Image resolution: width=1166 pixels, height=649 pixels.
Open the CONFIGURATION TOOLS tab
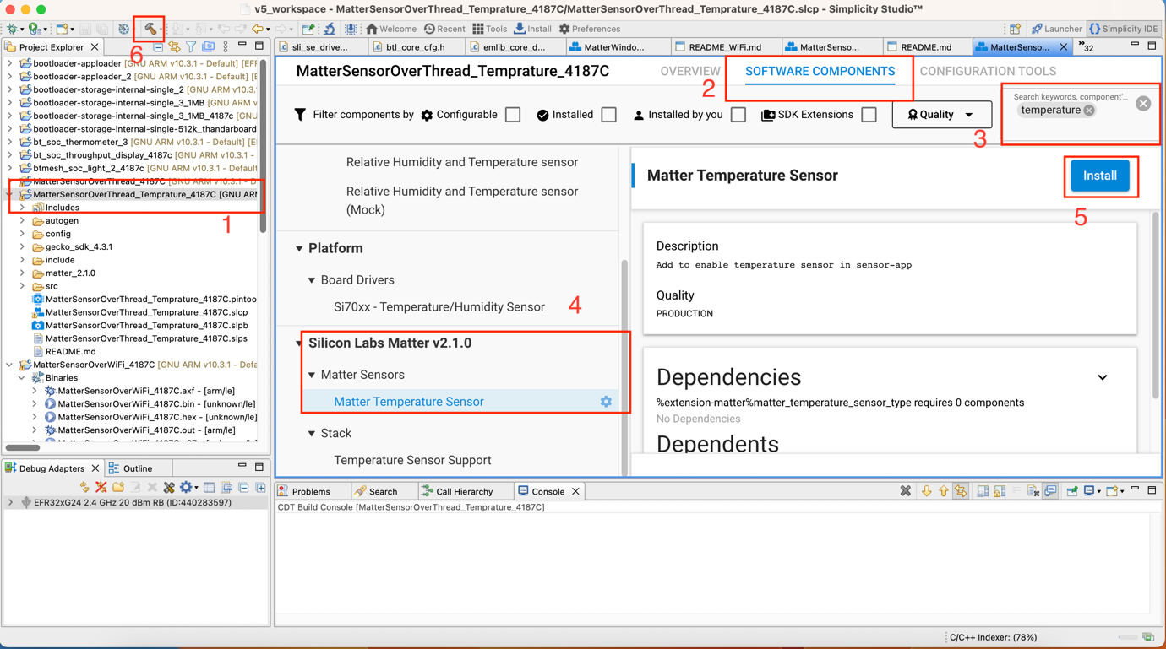tap(987, 72)
